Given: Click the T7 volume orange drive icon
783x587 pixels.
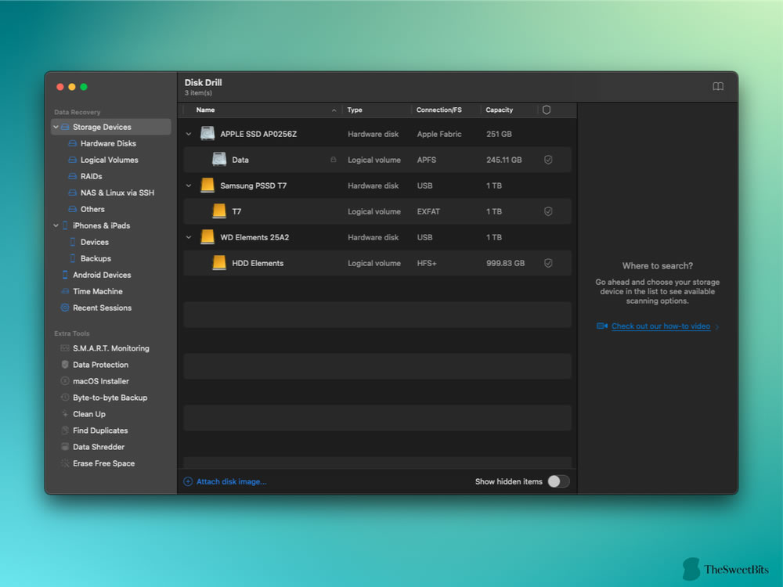Looking at the screenshot, I should (x=219, y=211).
